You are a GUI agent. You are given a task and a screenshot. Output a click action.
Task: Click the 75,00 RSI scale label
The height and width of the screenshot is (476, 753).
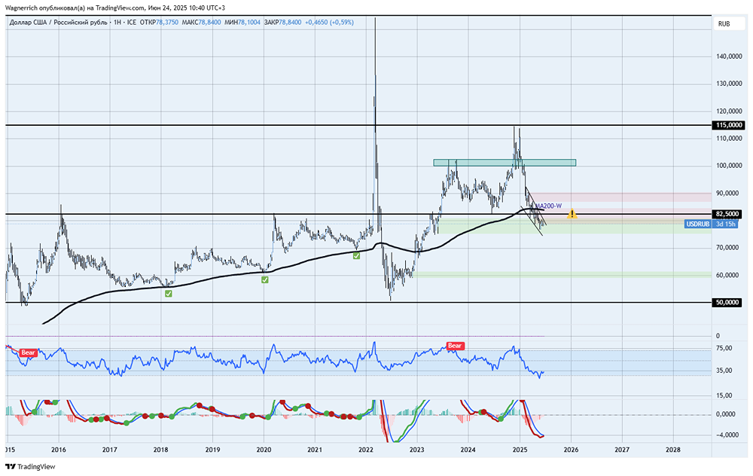(724, 348)
